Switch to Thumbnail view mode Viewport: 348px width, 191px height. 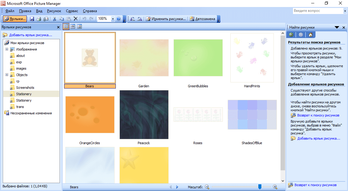(66, 27)
